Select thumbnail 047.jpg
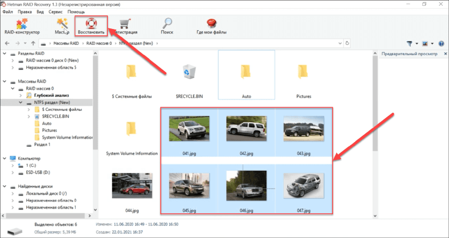This screenshot has width=449, height=238. 304,186
